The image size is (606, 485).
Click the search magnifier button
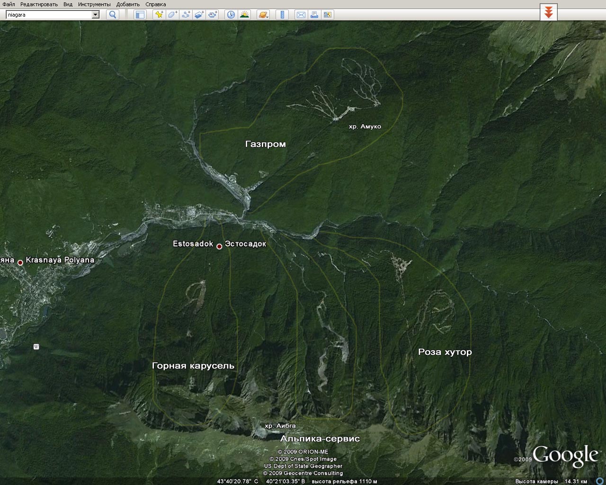pos(113,15)
